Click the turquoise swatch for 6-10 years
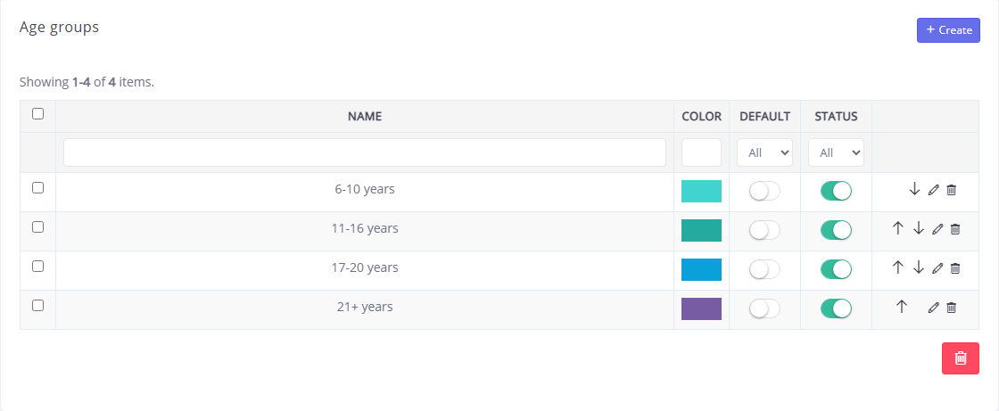The image size is (999, 411). click(701, 191)
